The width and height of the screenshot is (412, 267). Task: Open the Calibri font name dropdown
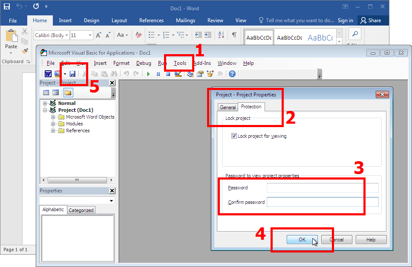tap(66, 35)
